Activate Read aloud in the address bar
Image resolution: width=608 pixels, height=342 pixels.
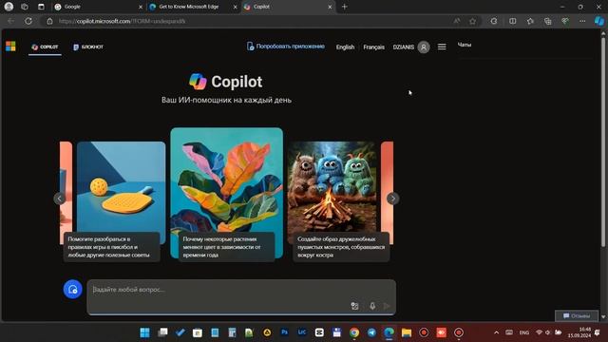tap(457, 21)
